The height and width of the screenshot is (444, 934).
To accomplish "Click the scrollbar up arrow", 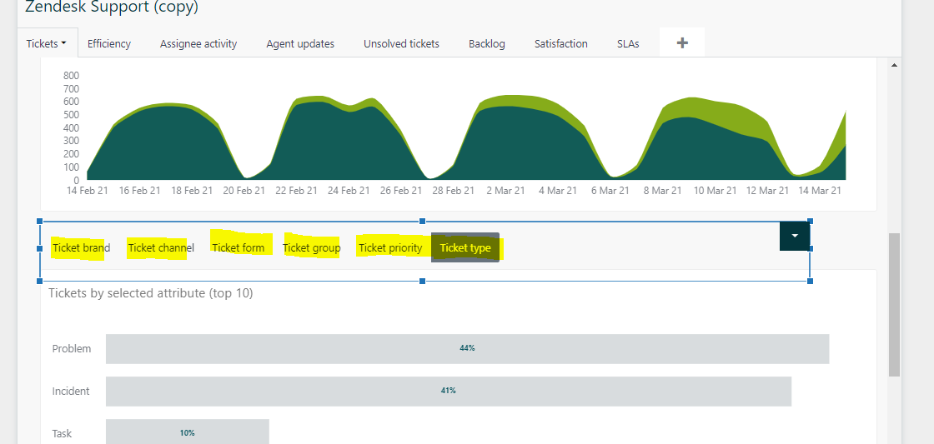I will (x=895, y=65).
